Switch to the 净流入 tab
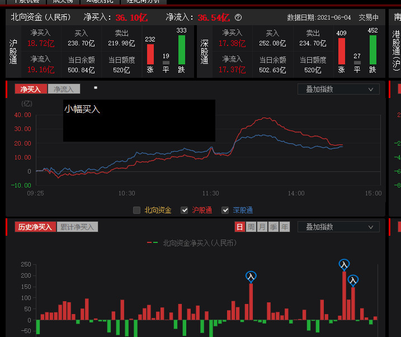 pyautogui.click(x=64, y=89)
